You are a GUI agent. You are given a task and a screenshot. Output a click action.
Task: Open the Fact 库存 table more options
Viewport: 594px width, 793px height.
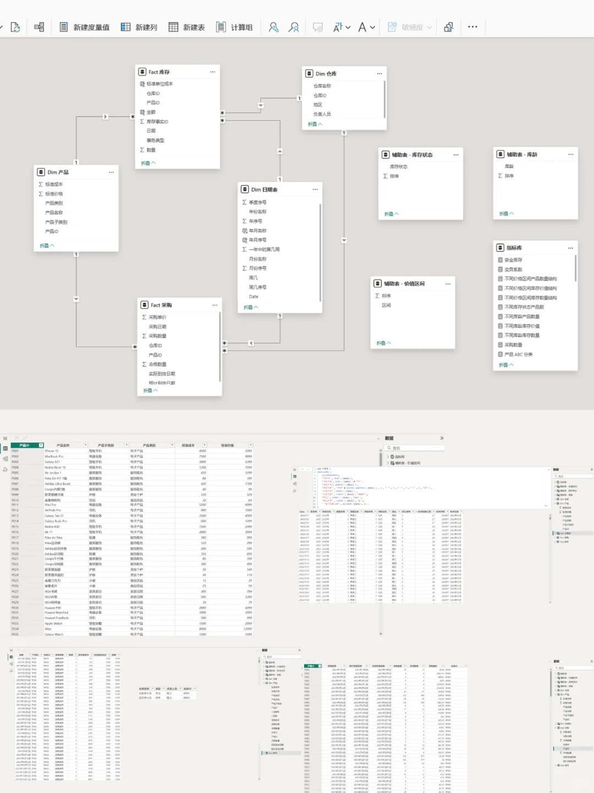212,72
